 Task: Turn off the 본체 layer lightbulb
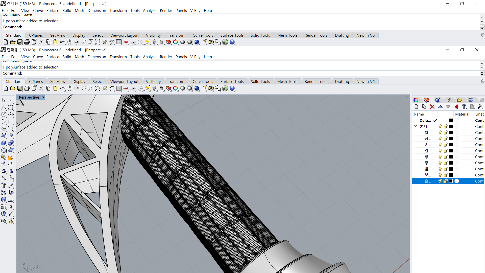point(440,126)
